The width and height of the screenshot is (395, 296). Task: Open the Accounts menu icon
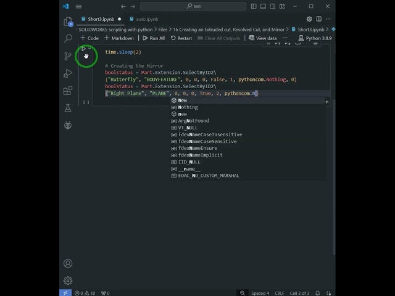(x=68, y=263)
